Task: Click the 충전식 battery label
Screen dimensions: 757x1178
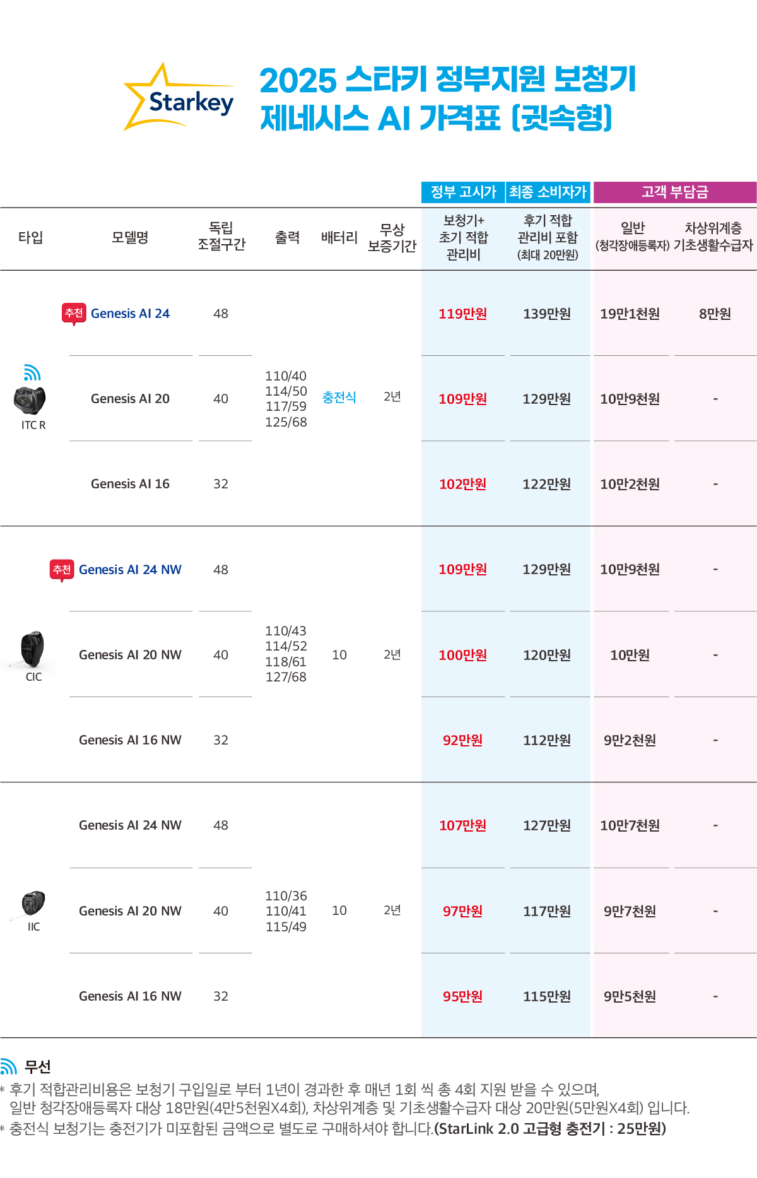Action: 339,398
